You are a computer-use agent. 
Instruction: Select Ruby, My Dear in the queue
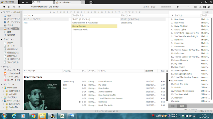[x=181, y=26]
